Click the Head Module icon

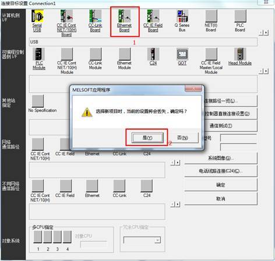coord(240,54)
